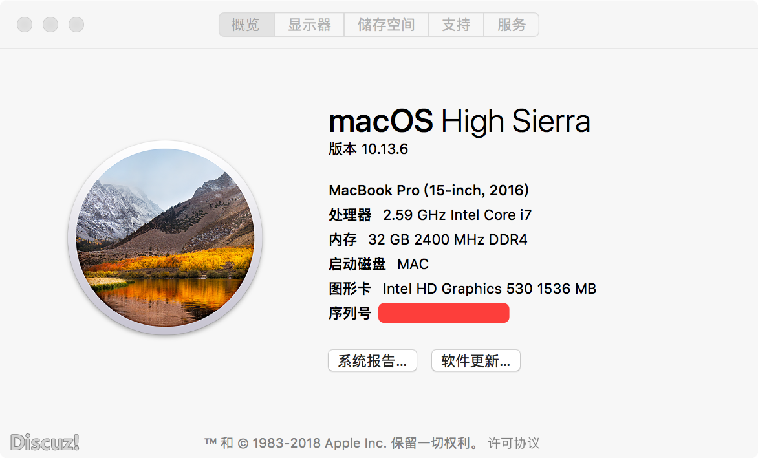
Task: Open the 许可协议 license link
Action: [514, 443]
